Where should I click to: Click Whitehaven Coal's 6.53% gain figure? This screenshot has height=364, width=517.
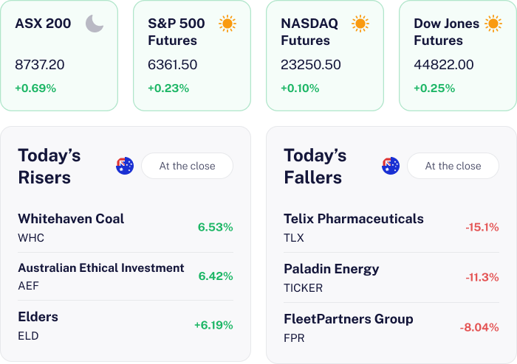(x=215, y=227)
